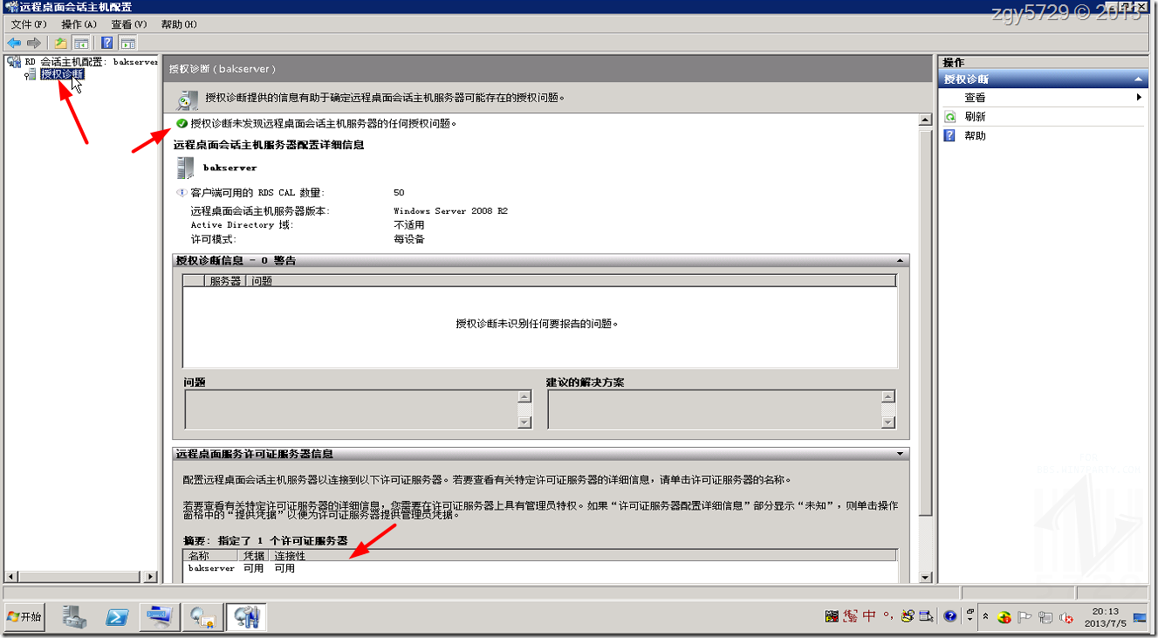
Task: Open the IME pad tool icon in the language bar
Action: click(x=908, y=616)
